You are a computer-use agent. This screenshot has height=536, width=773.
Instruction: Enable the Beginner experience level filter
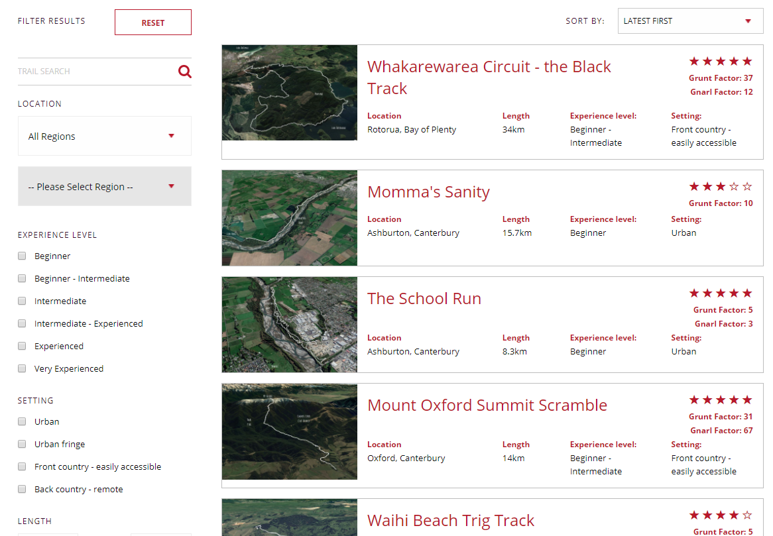tap(21, 256)
